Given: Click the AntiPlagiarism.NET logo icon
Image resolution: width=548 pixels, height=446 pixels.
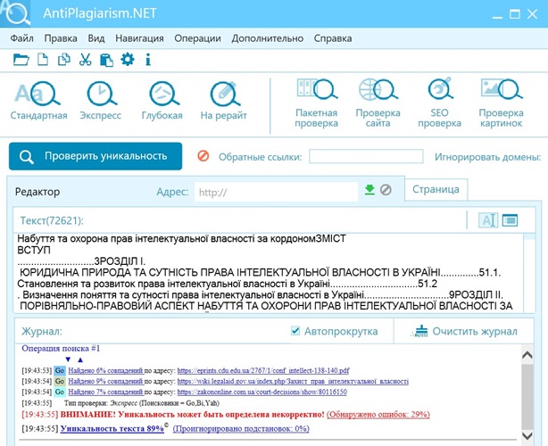Looking at the screenshot, I should pos(15,13).
